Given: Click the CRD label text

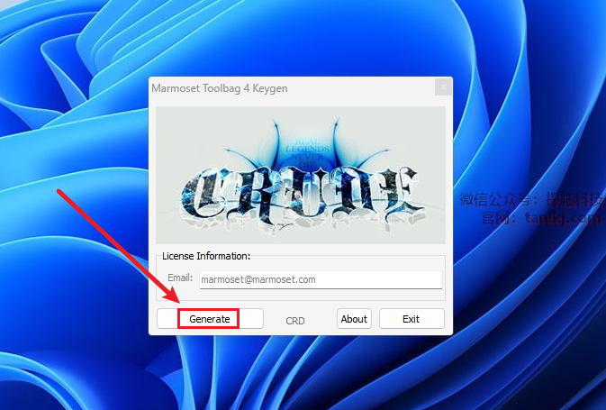Looking at the screenshot, I should [x=295, y=321].
